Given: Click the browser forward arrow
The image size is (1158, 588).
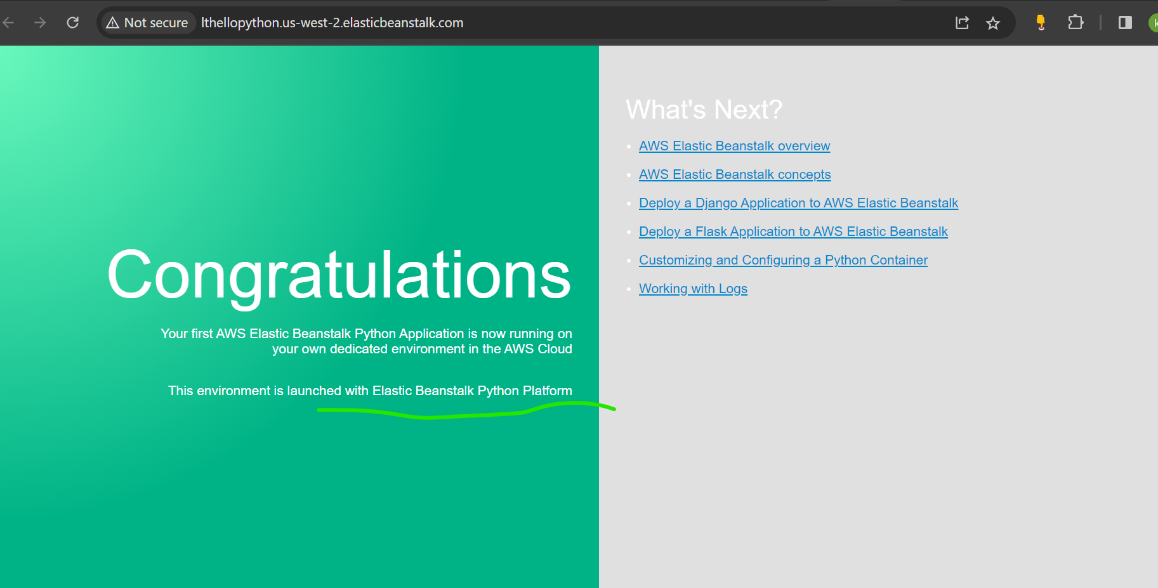Looking at the screenshot, I should (x=40, y=23).
